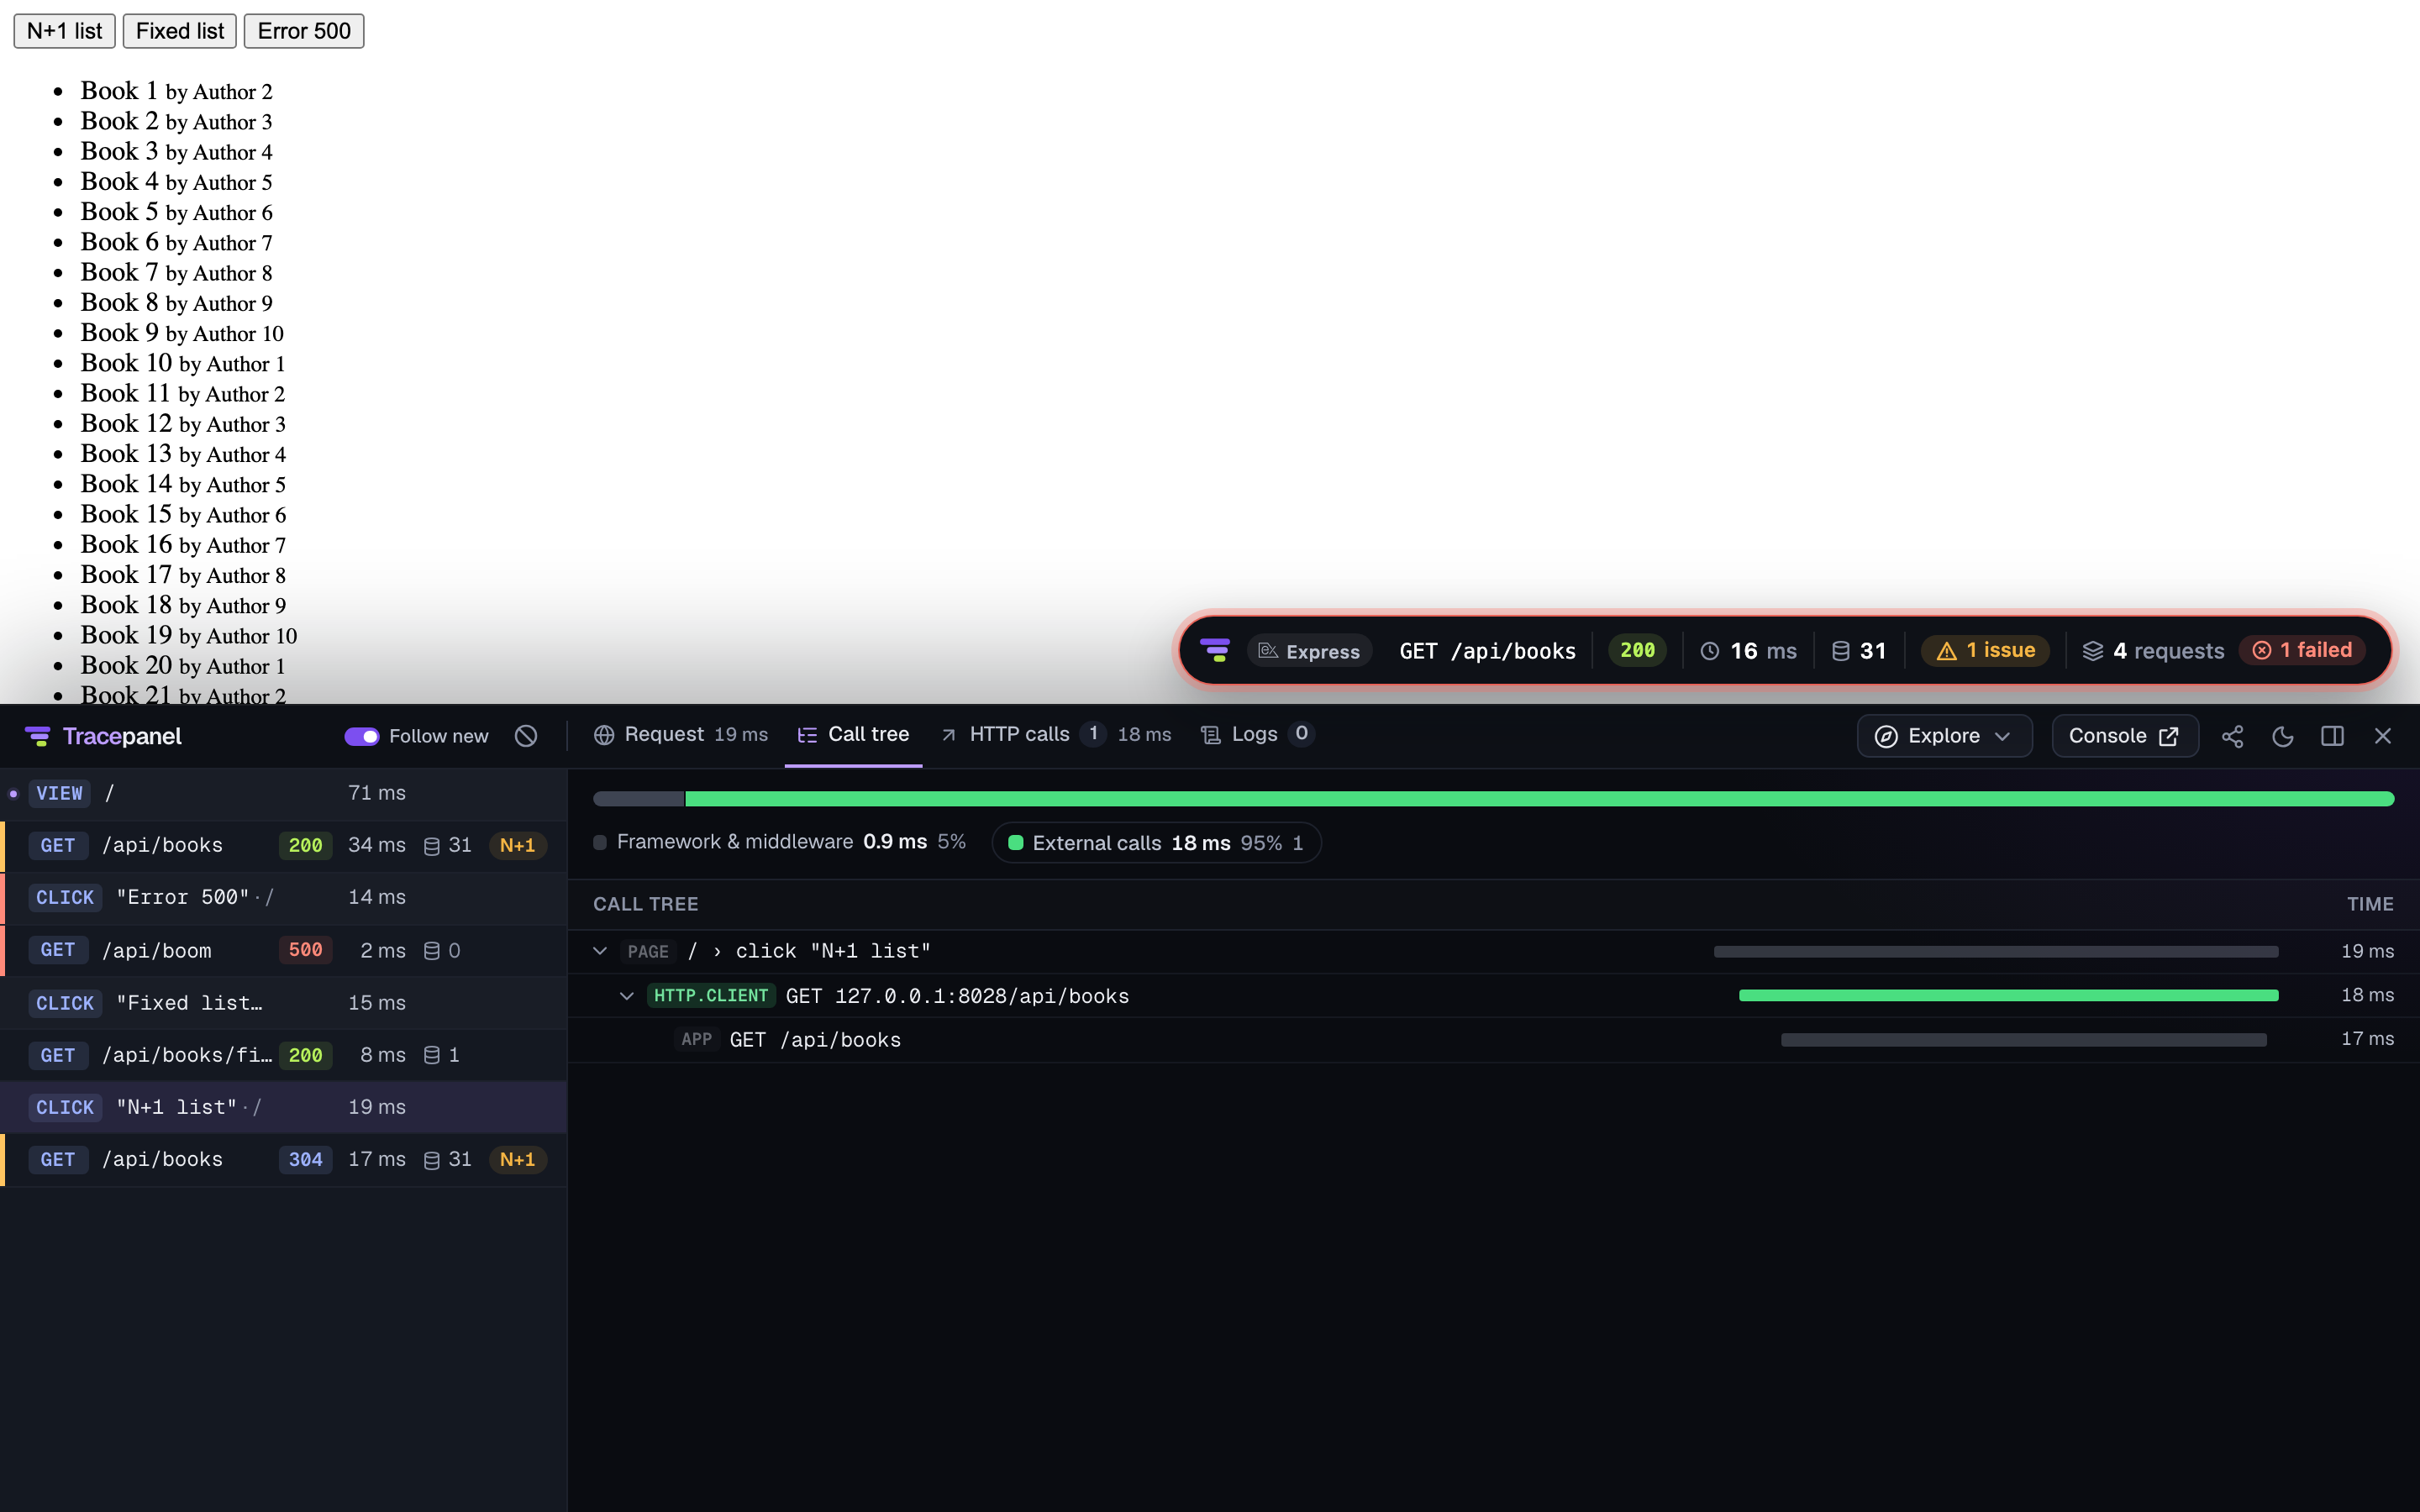The height and width of the screenshot is (1512, 2420).
Task: Select the GET /api/boom 500 row
Action: (283, 950)
